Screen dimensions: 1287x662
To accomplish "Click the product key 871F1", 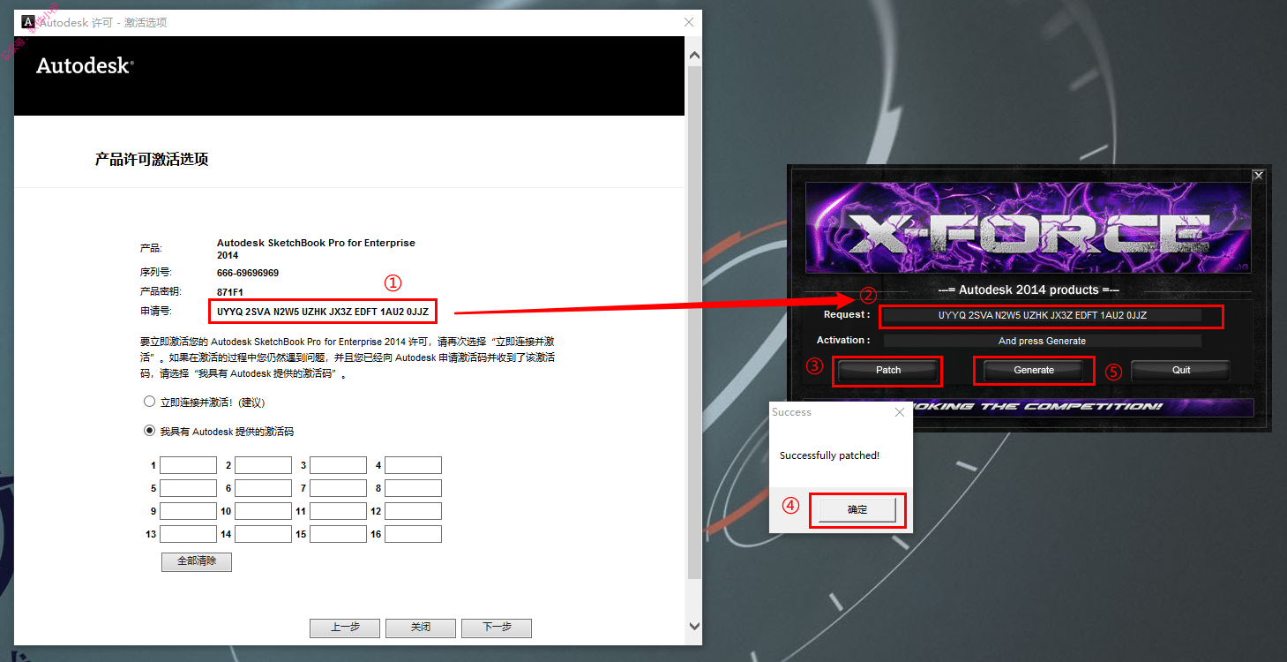I will click(x=230, y=291).
